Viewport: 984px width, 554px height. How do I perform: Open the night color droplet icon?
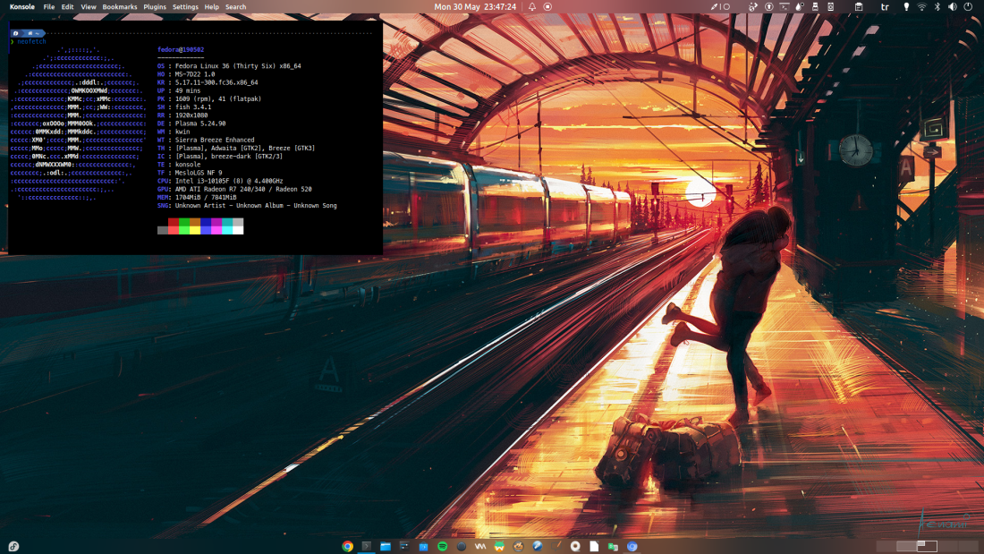tap(800, 7)
